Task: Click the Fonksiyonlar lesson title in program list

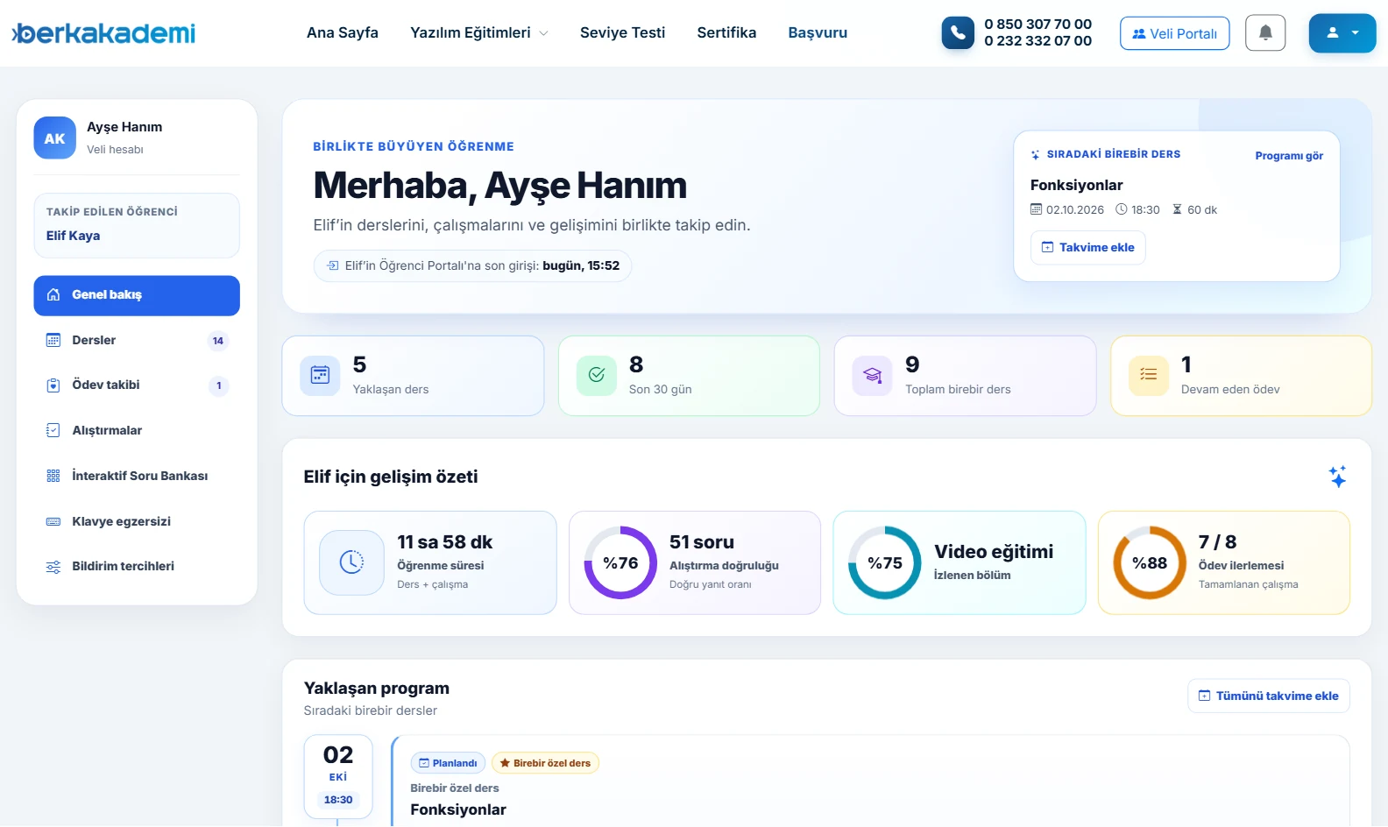Action: 458,809
